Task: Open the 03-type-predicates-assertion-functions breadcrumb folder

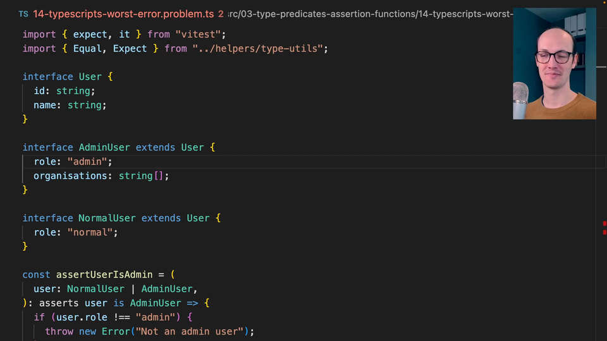Action: [334, 14]
